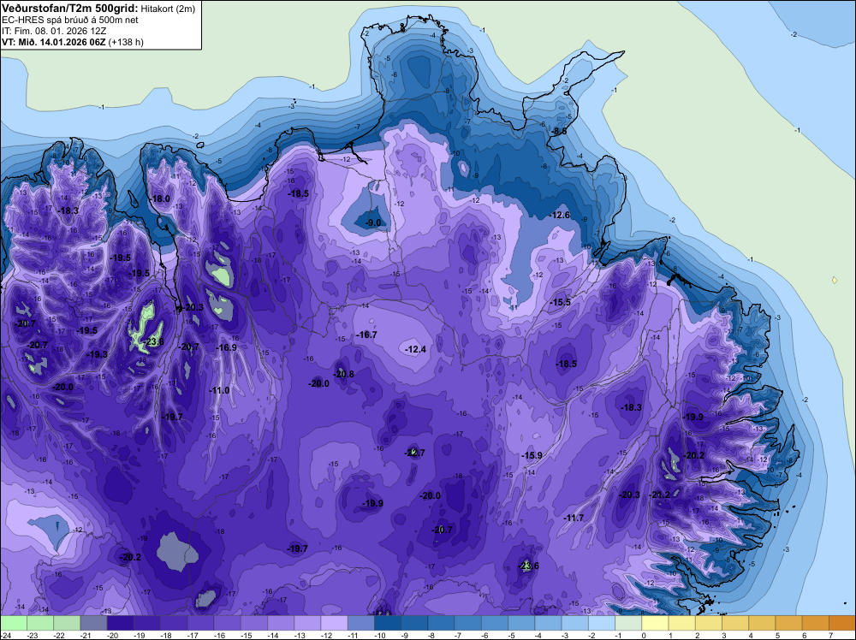Select the dark purple legend swatch above -20
Image resolution: width=856 pixels, height=640 pixels.
120,623
